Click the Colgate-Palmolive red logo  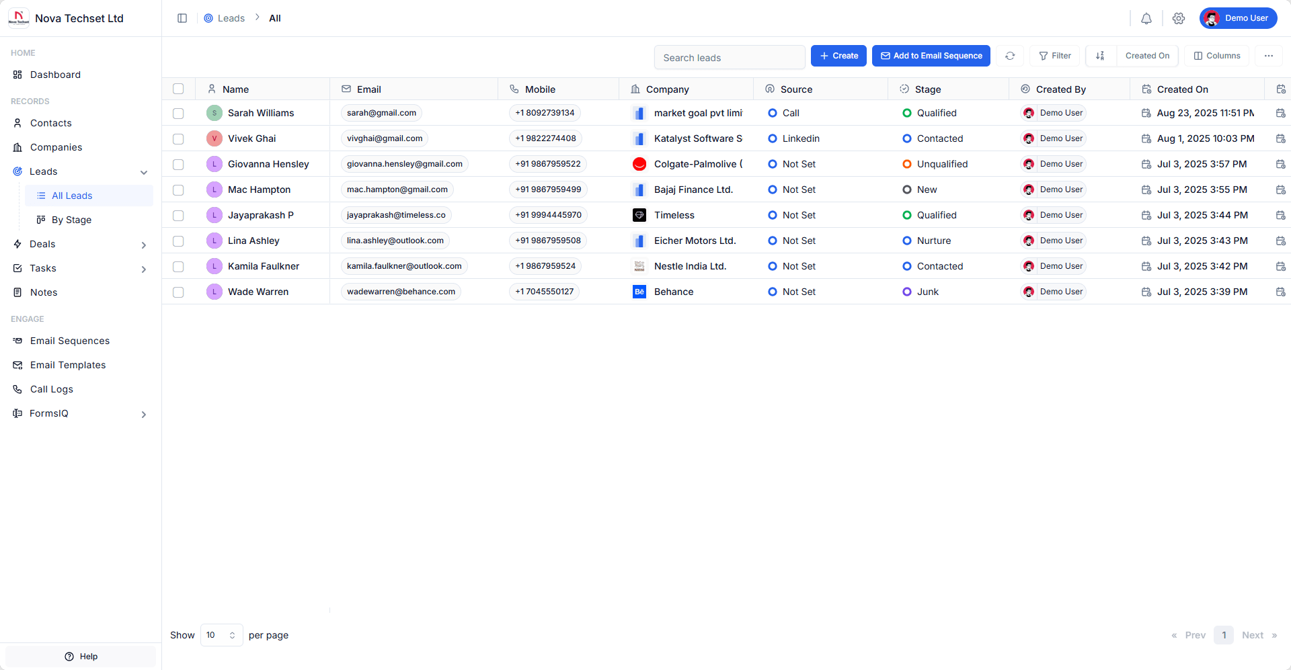pos(639,164)
